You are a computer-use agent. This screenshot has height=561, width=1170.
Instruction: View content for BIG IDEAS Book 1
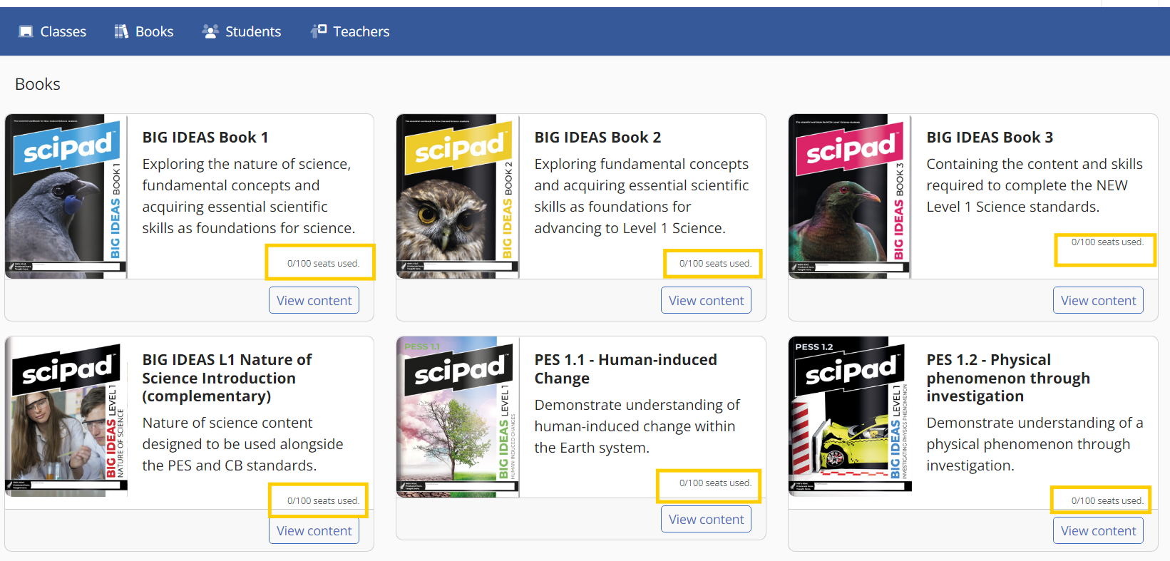tap(314, 300)
